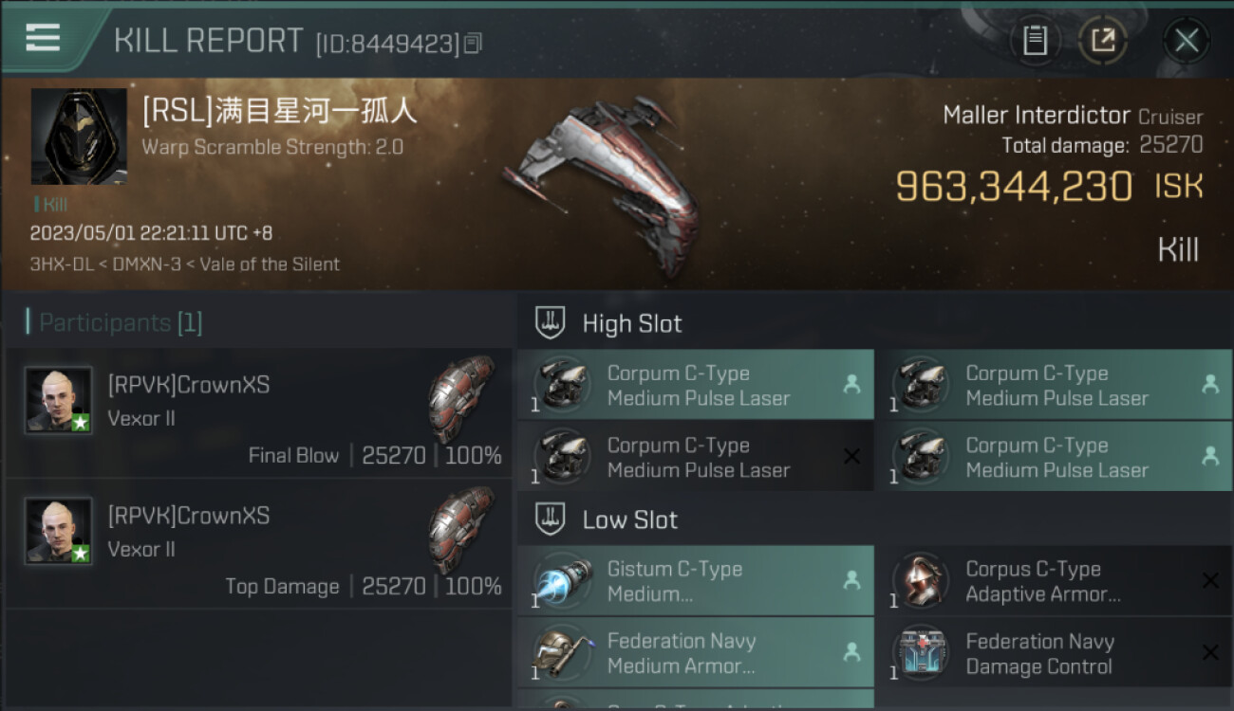Click the High Slot shield icon
1234x711 pixels.
551,323
